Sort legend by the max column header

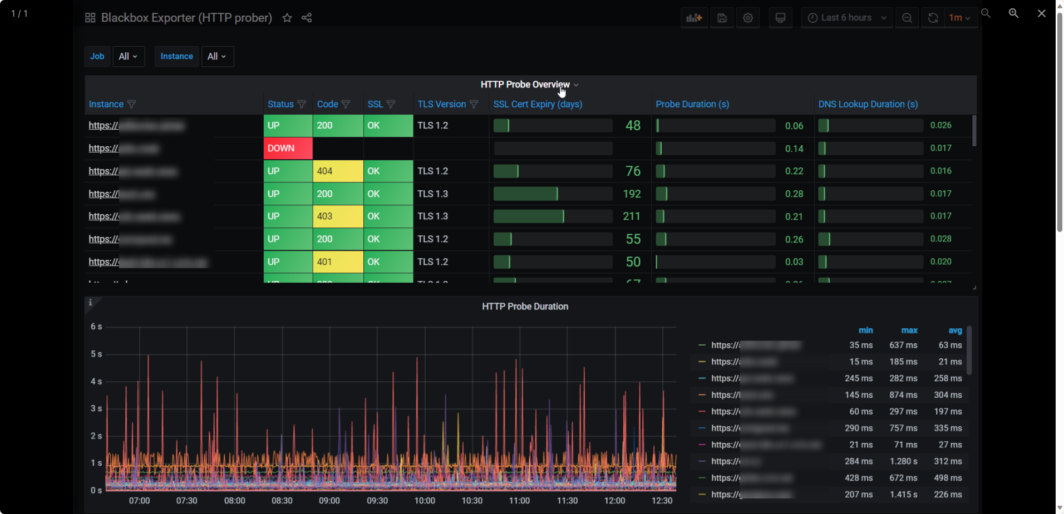click(909, 330)
